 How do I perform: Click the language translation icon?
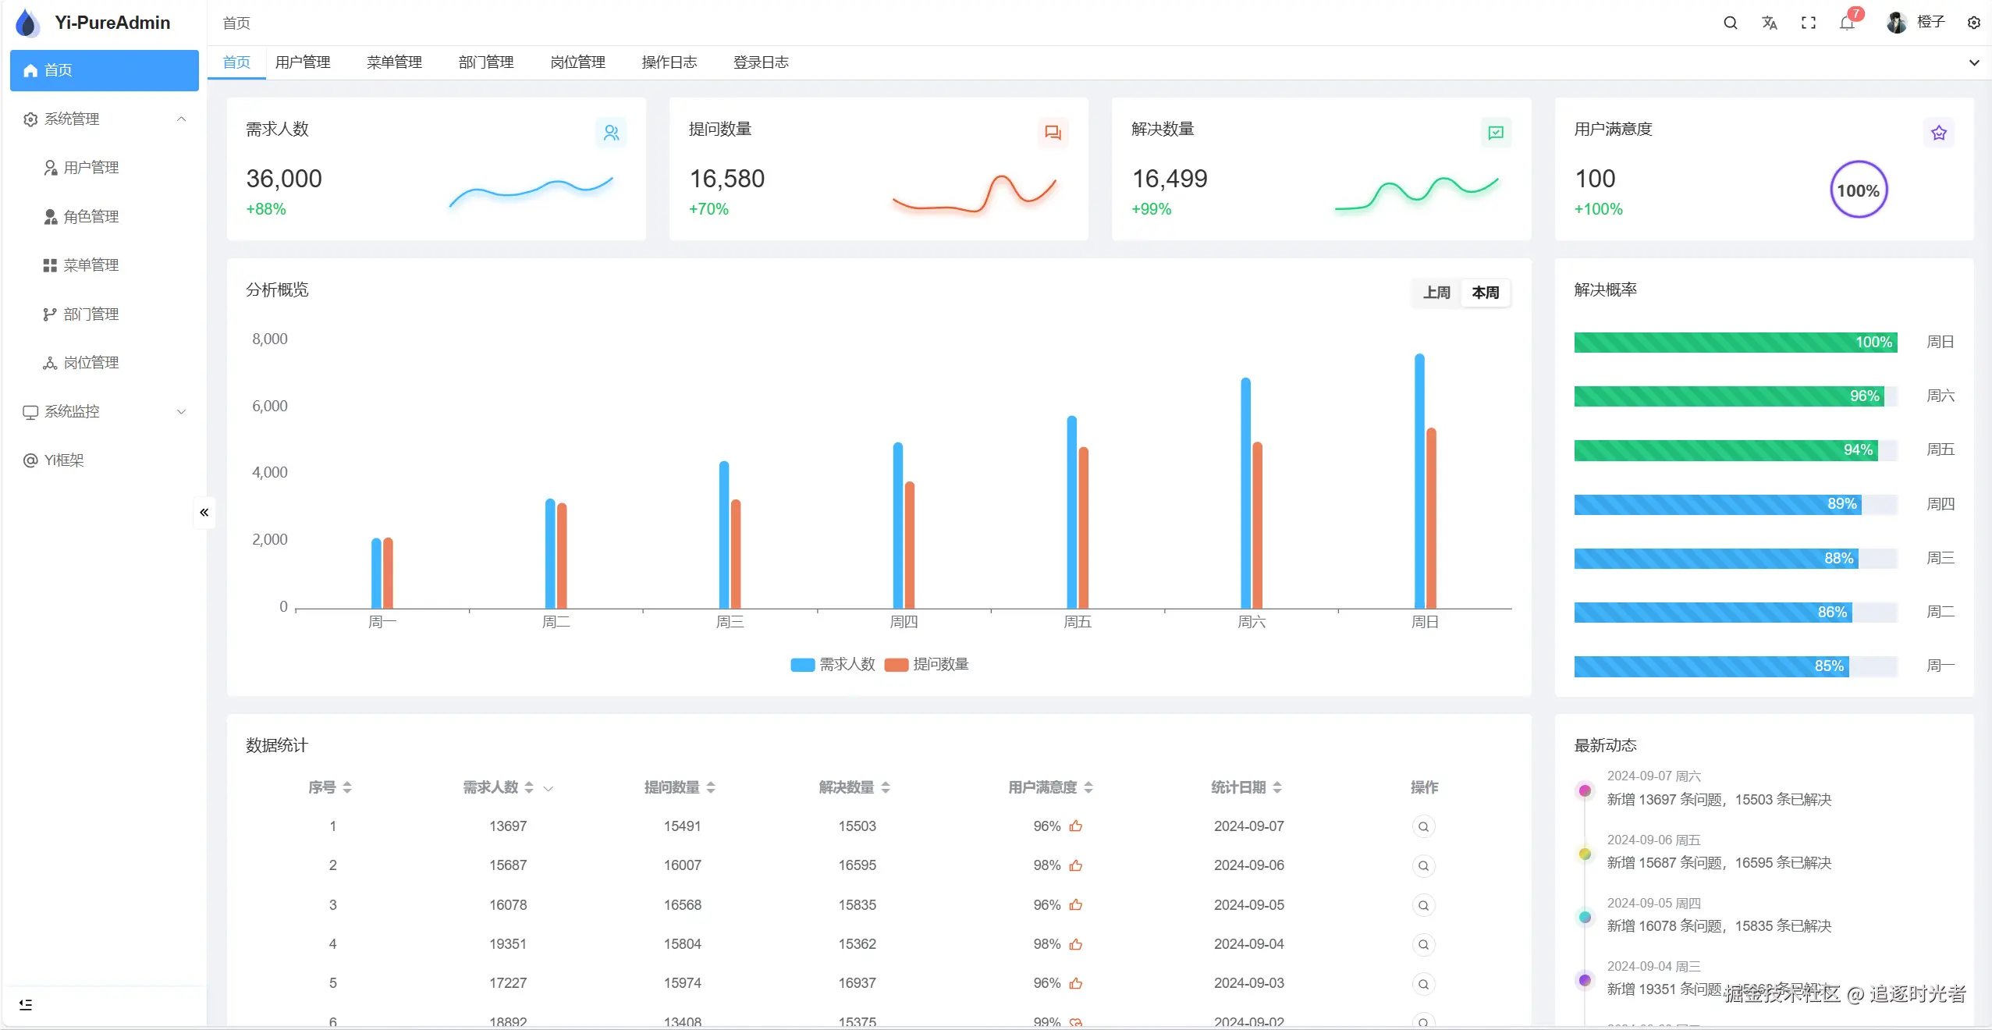[1769, 23]
